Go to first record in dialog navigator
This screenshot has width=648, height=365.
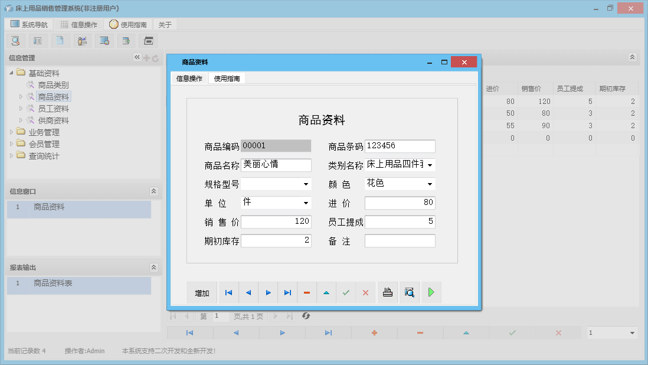229,292
